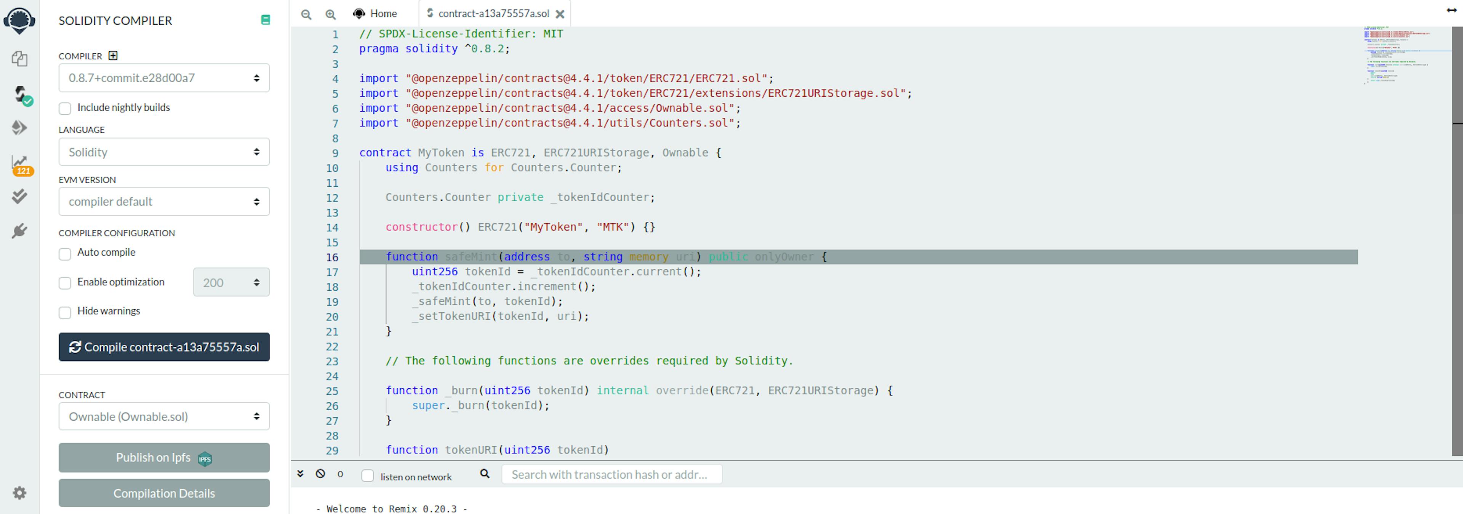Toggle the side panel arrows icon
This screenshot has width=1463, height=514.
coord(1452,10)
